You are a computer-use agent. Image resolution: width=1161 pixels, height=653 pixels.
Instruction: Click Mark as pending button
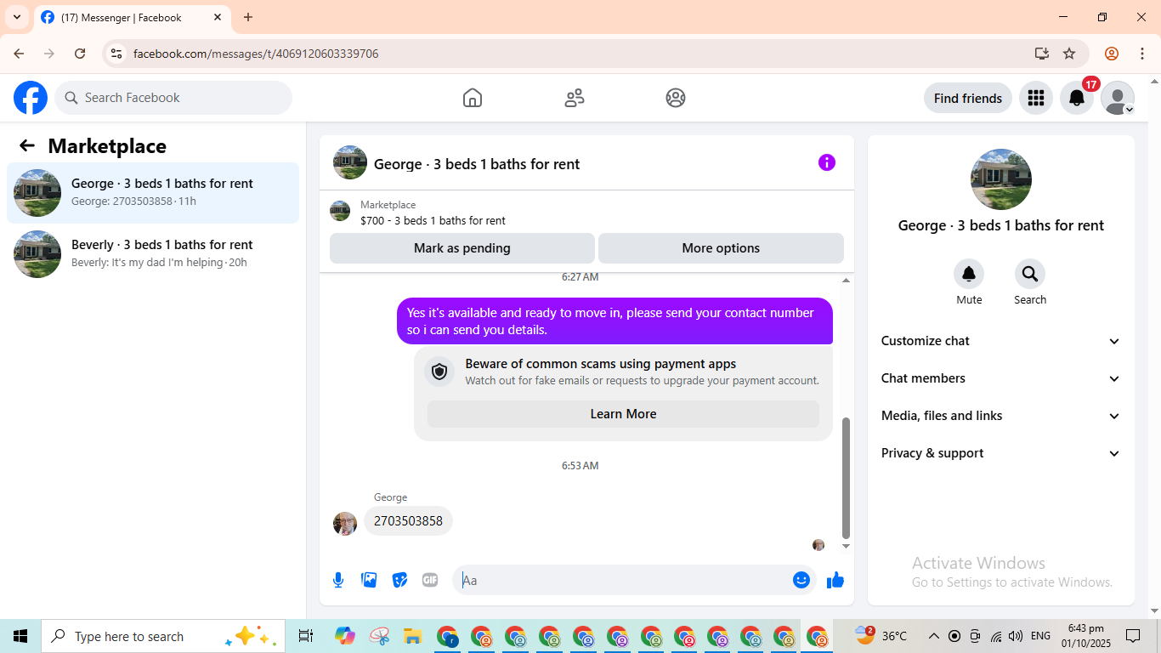point(462,248)
